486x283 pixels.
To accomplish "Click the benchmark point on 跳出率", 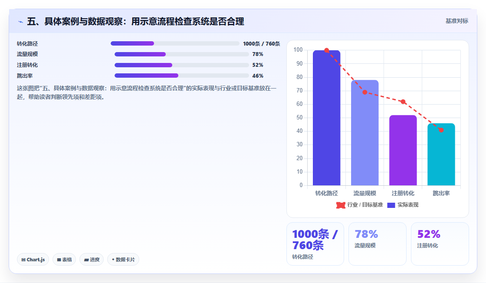I will click(441, 130).
